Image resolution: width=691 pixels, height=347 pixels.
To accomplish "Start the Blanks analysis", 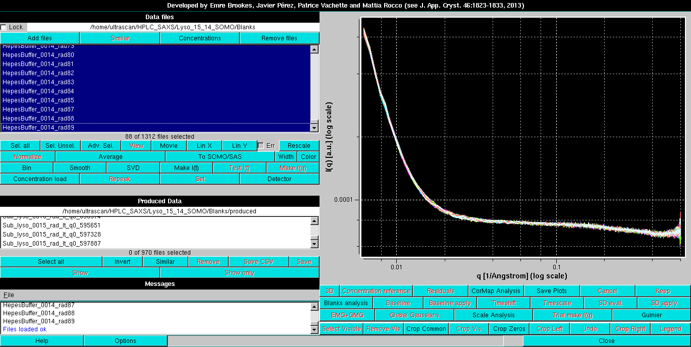I will (x=345, y=303).
